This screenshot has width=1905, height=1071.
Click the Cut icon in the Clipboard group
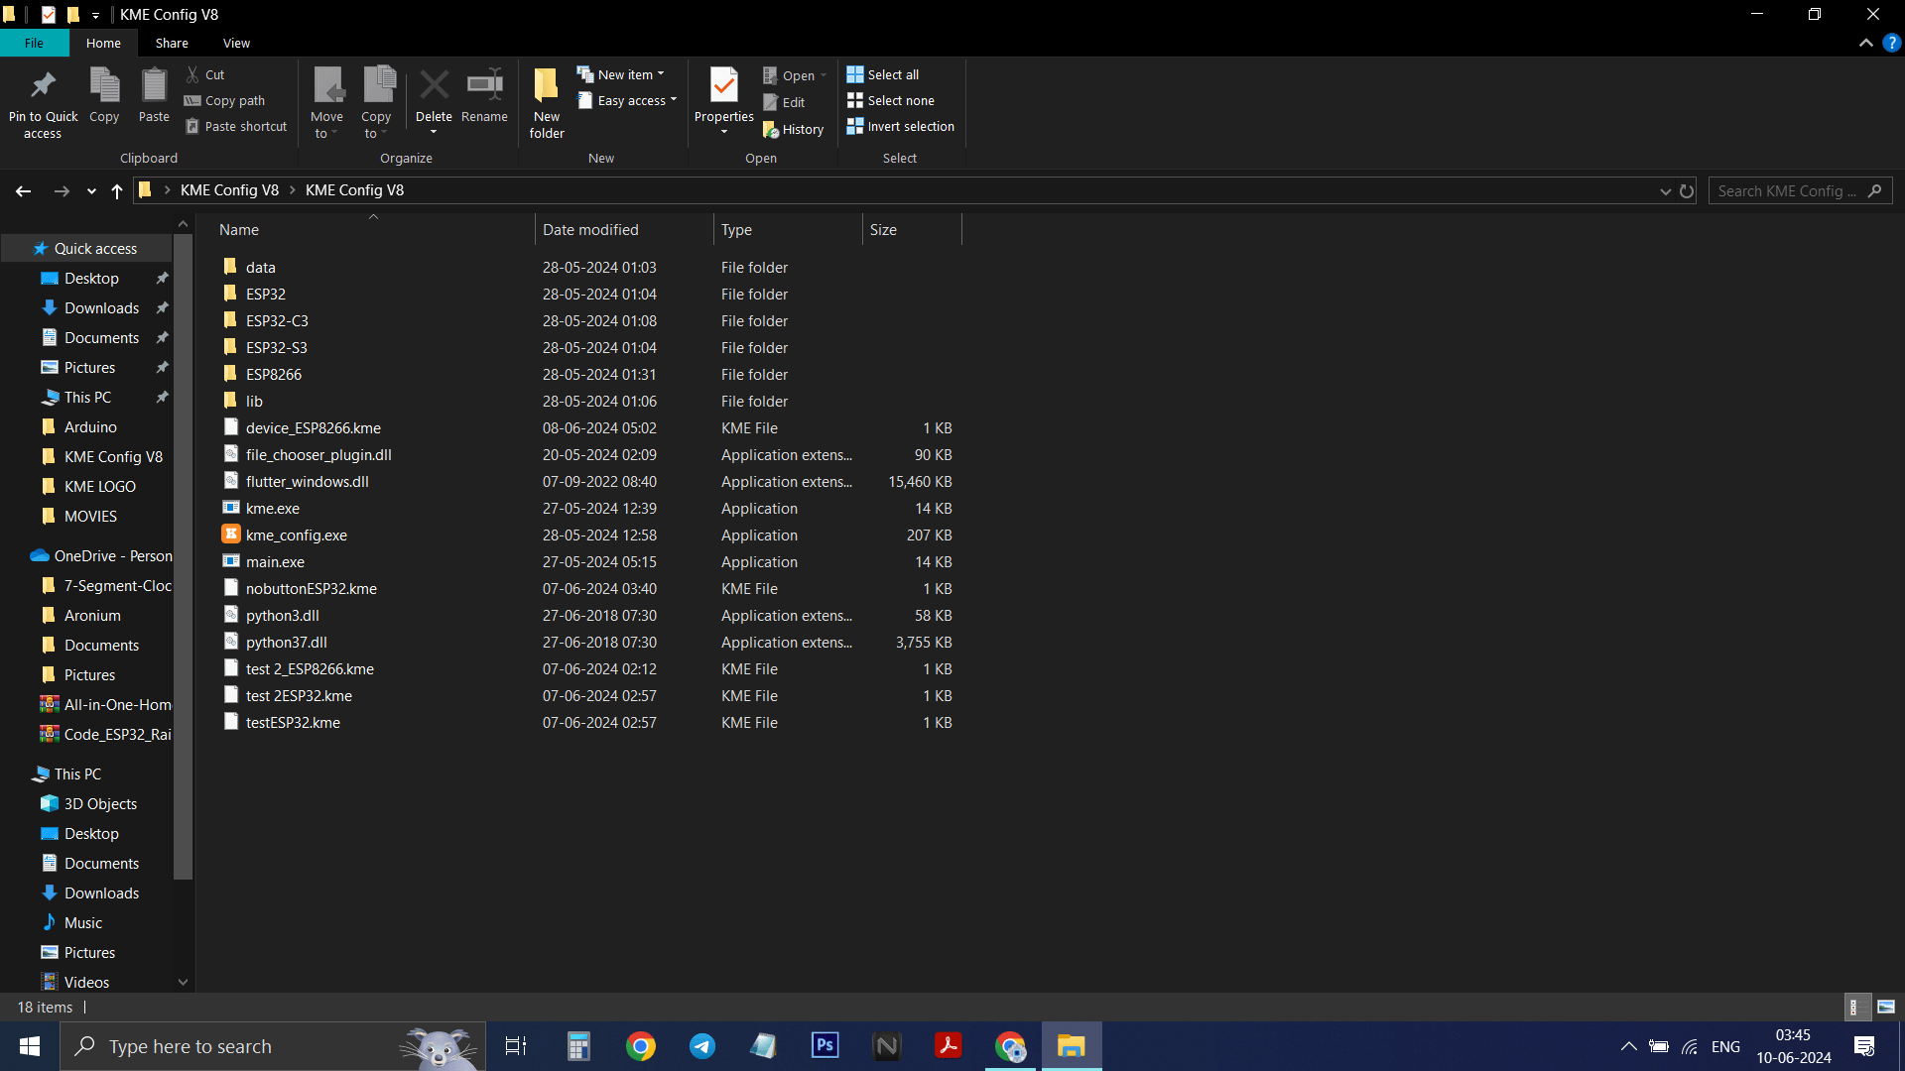click(x=193, y=75)
